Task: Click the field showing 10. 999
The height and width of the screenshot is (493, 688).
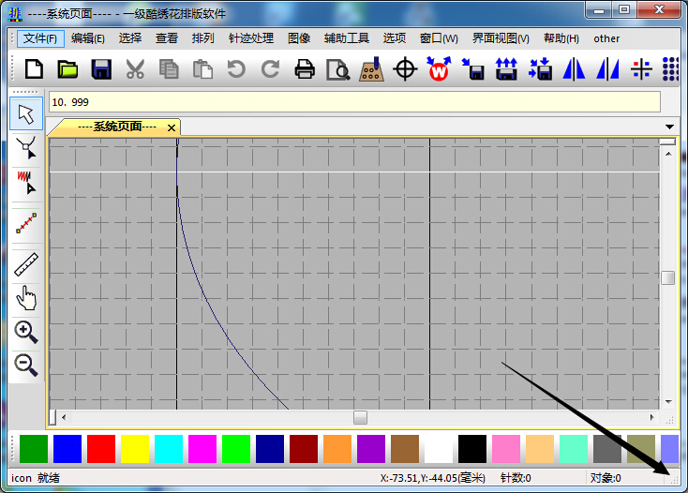Action: tap(354, 102)
